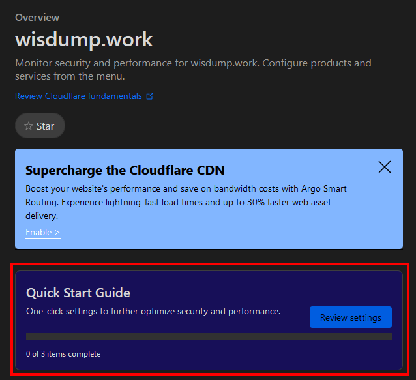Star the wisdump.work site
The width and height of the screenshot is (416, 380).
point(40,126)
